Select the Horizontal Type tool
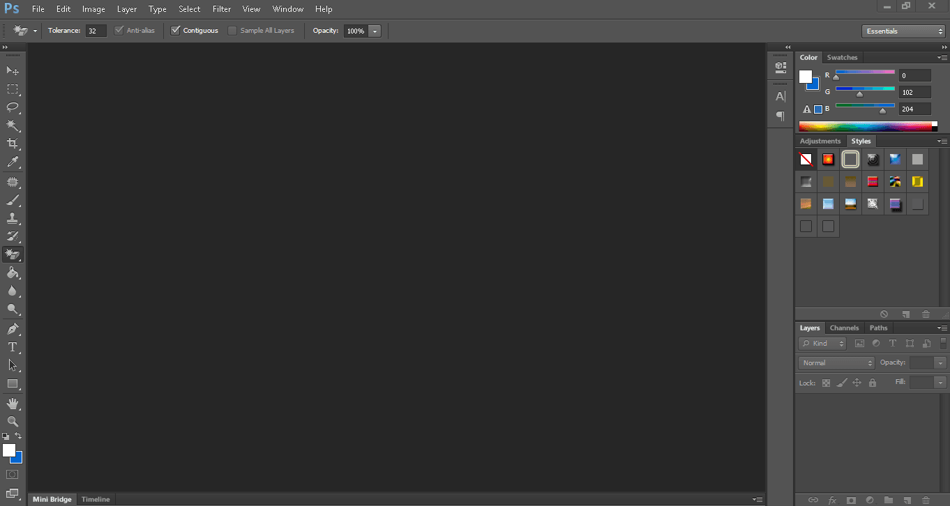This screenshot has width=950, height=506. point(13,346)
